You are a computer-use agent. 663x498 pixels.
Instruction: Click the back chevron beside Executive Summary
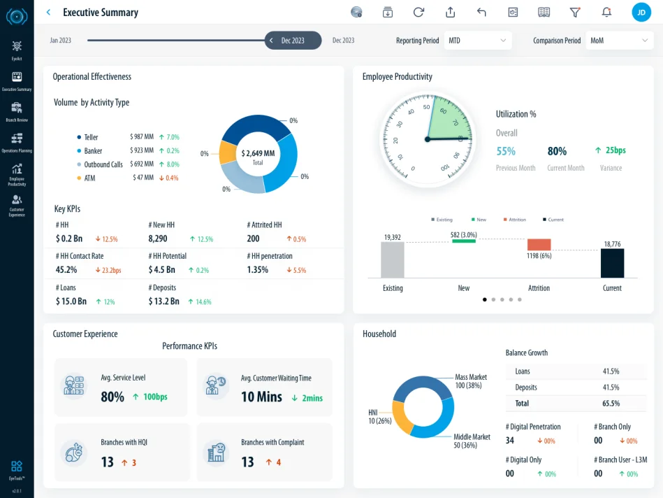point(48,12)
